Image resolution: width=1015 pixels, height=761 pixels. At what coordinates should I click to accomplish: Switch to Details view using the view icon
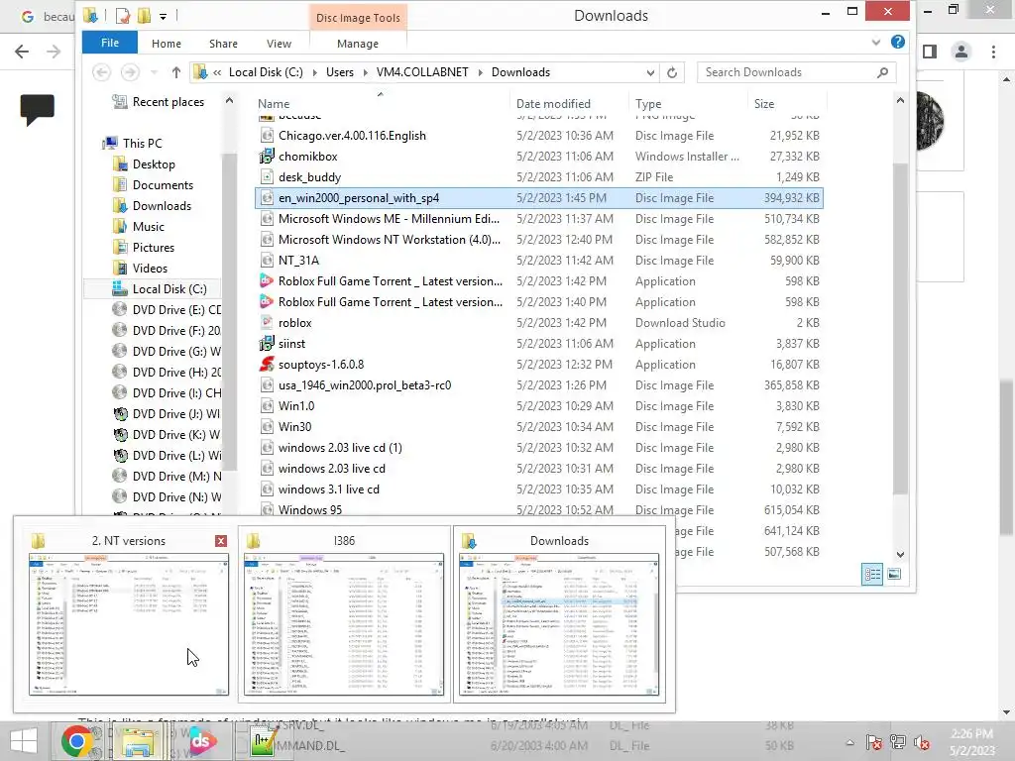tap(872, 574)
